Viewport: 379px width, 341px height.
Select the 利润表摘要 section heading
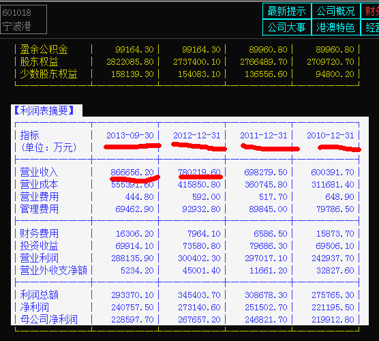click(44, 110)
